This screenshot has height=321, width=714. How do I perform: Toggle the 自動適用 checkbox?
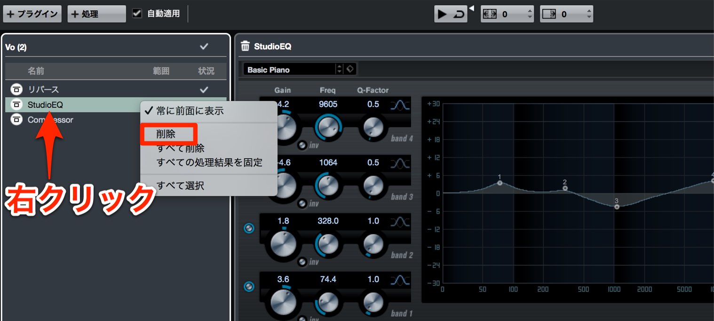point(137,14)
